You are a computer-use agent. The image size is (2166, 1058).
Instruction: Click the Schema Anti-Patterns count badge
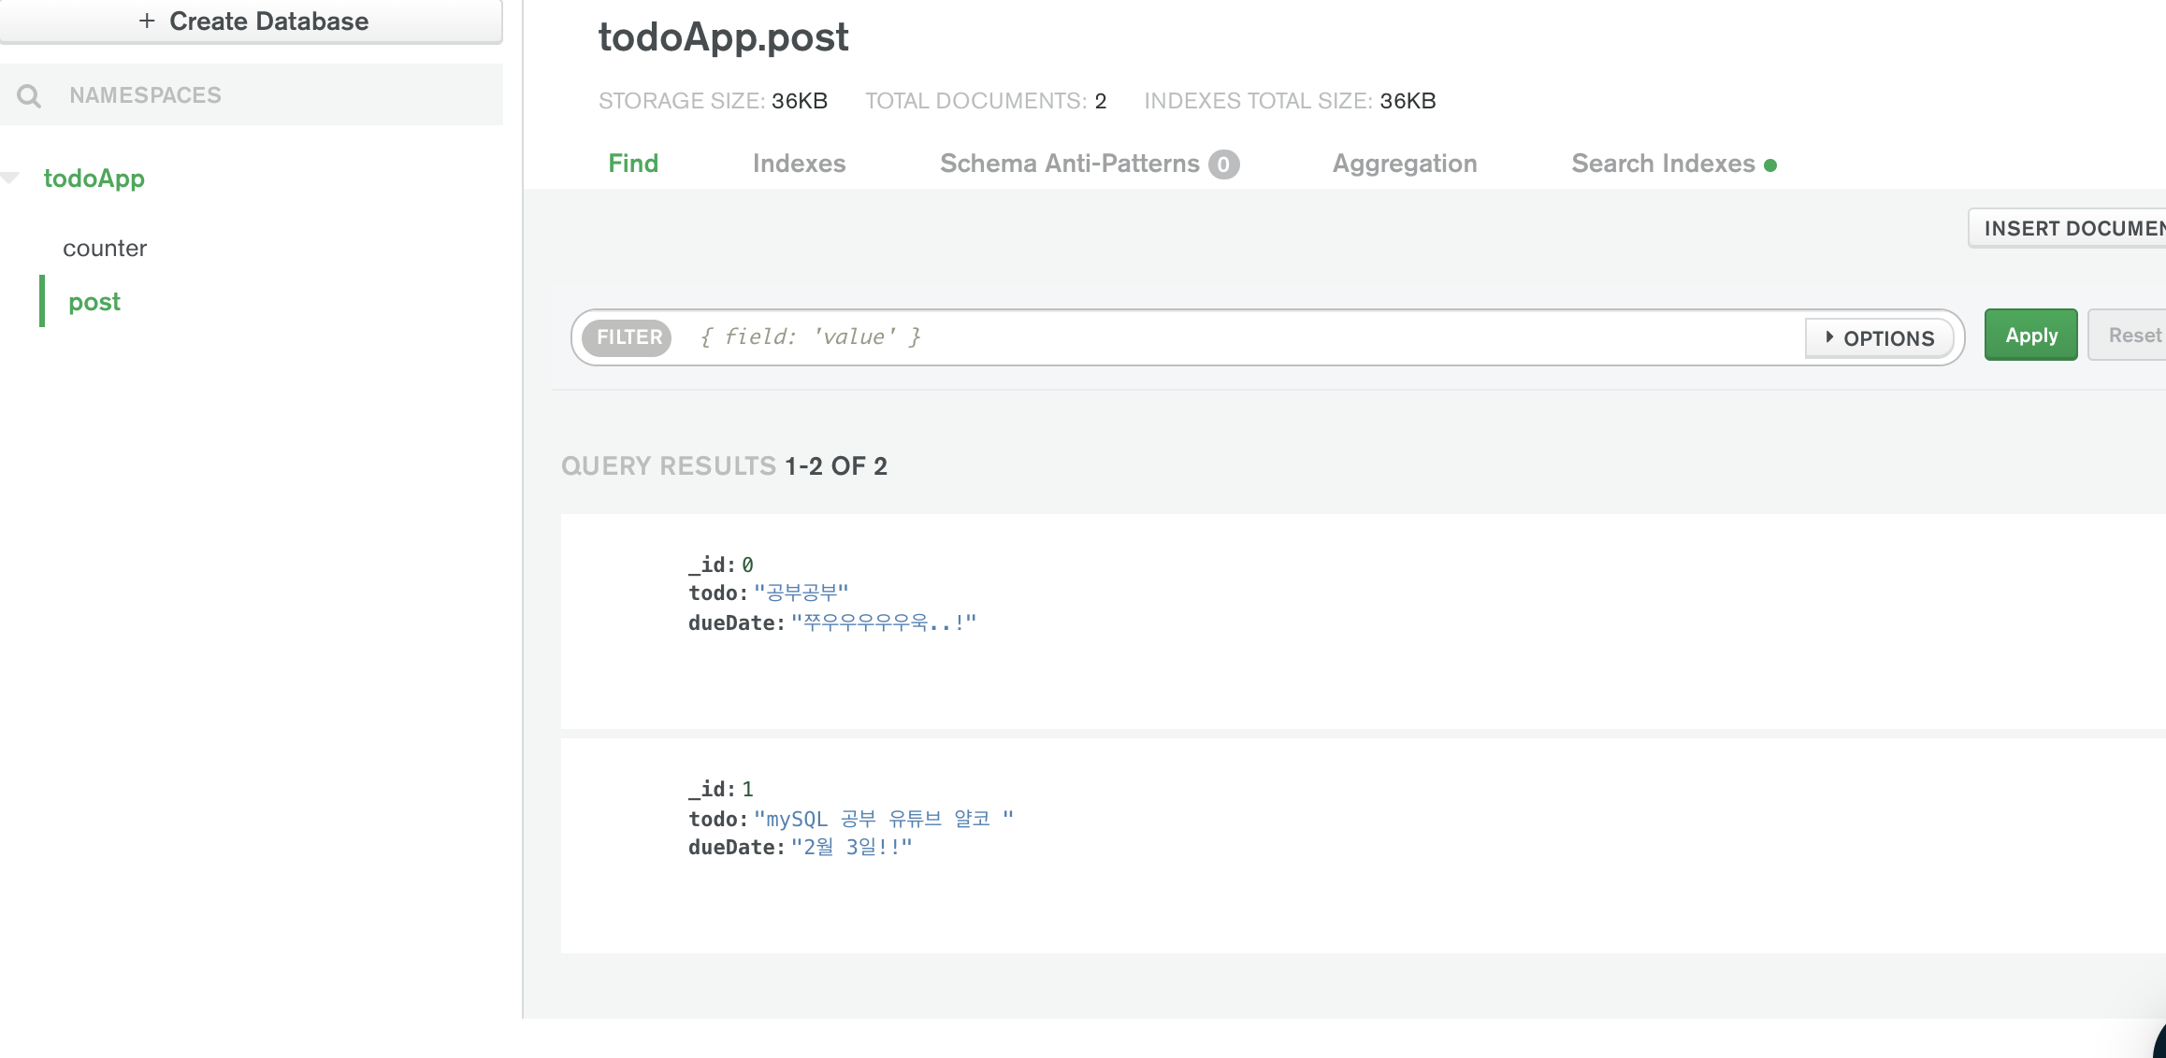click(x=1223, y=164)
